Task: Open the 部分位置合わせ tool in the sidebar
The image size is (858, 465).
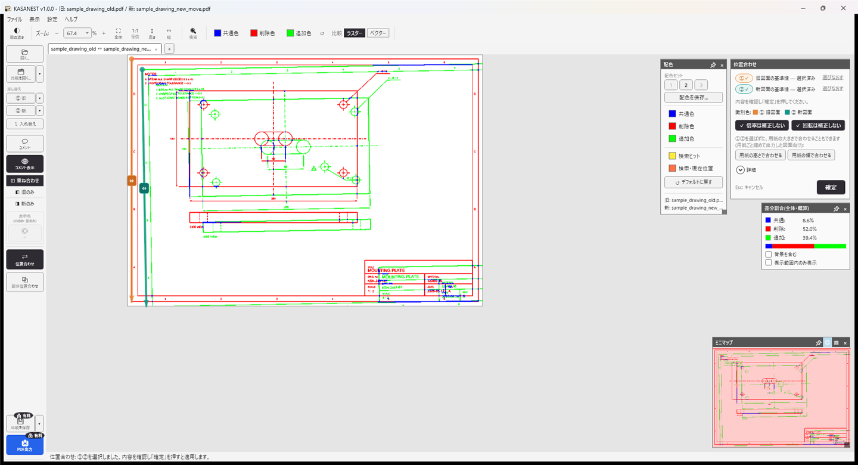Action: click(24, 282)
